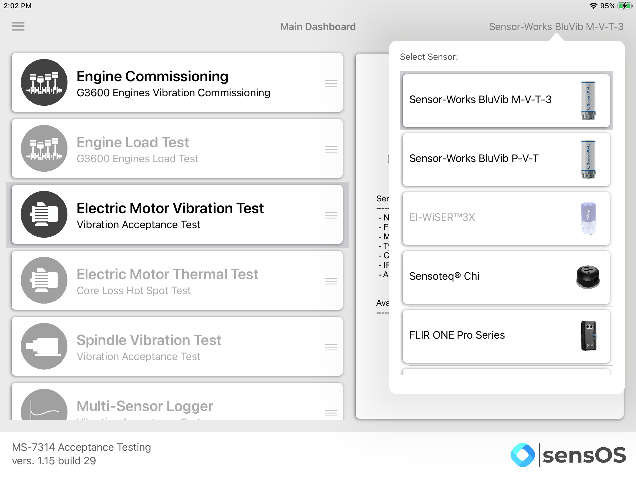Open the Spindle Vibration Test title

[x=149, y=340]
